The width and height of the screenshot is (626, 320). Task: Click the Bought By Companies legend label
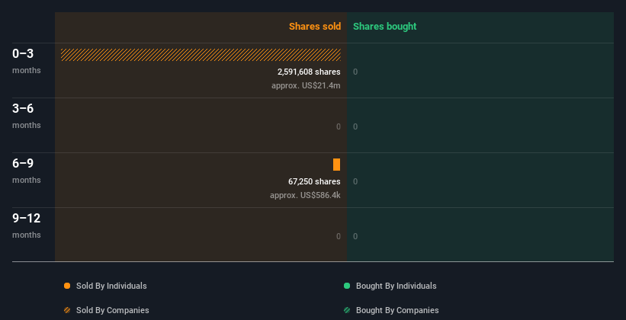[x=397, y=310]
